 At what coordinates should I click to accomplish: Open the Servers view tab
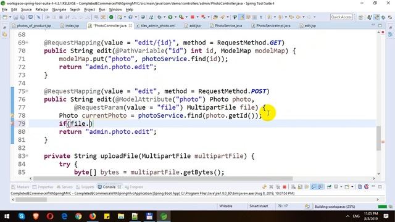[x=64, y=187]
